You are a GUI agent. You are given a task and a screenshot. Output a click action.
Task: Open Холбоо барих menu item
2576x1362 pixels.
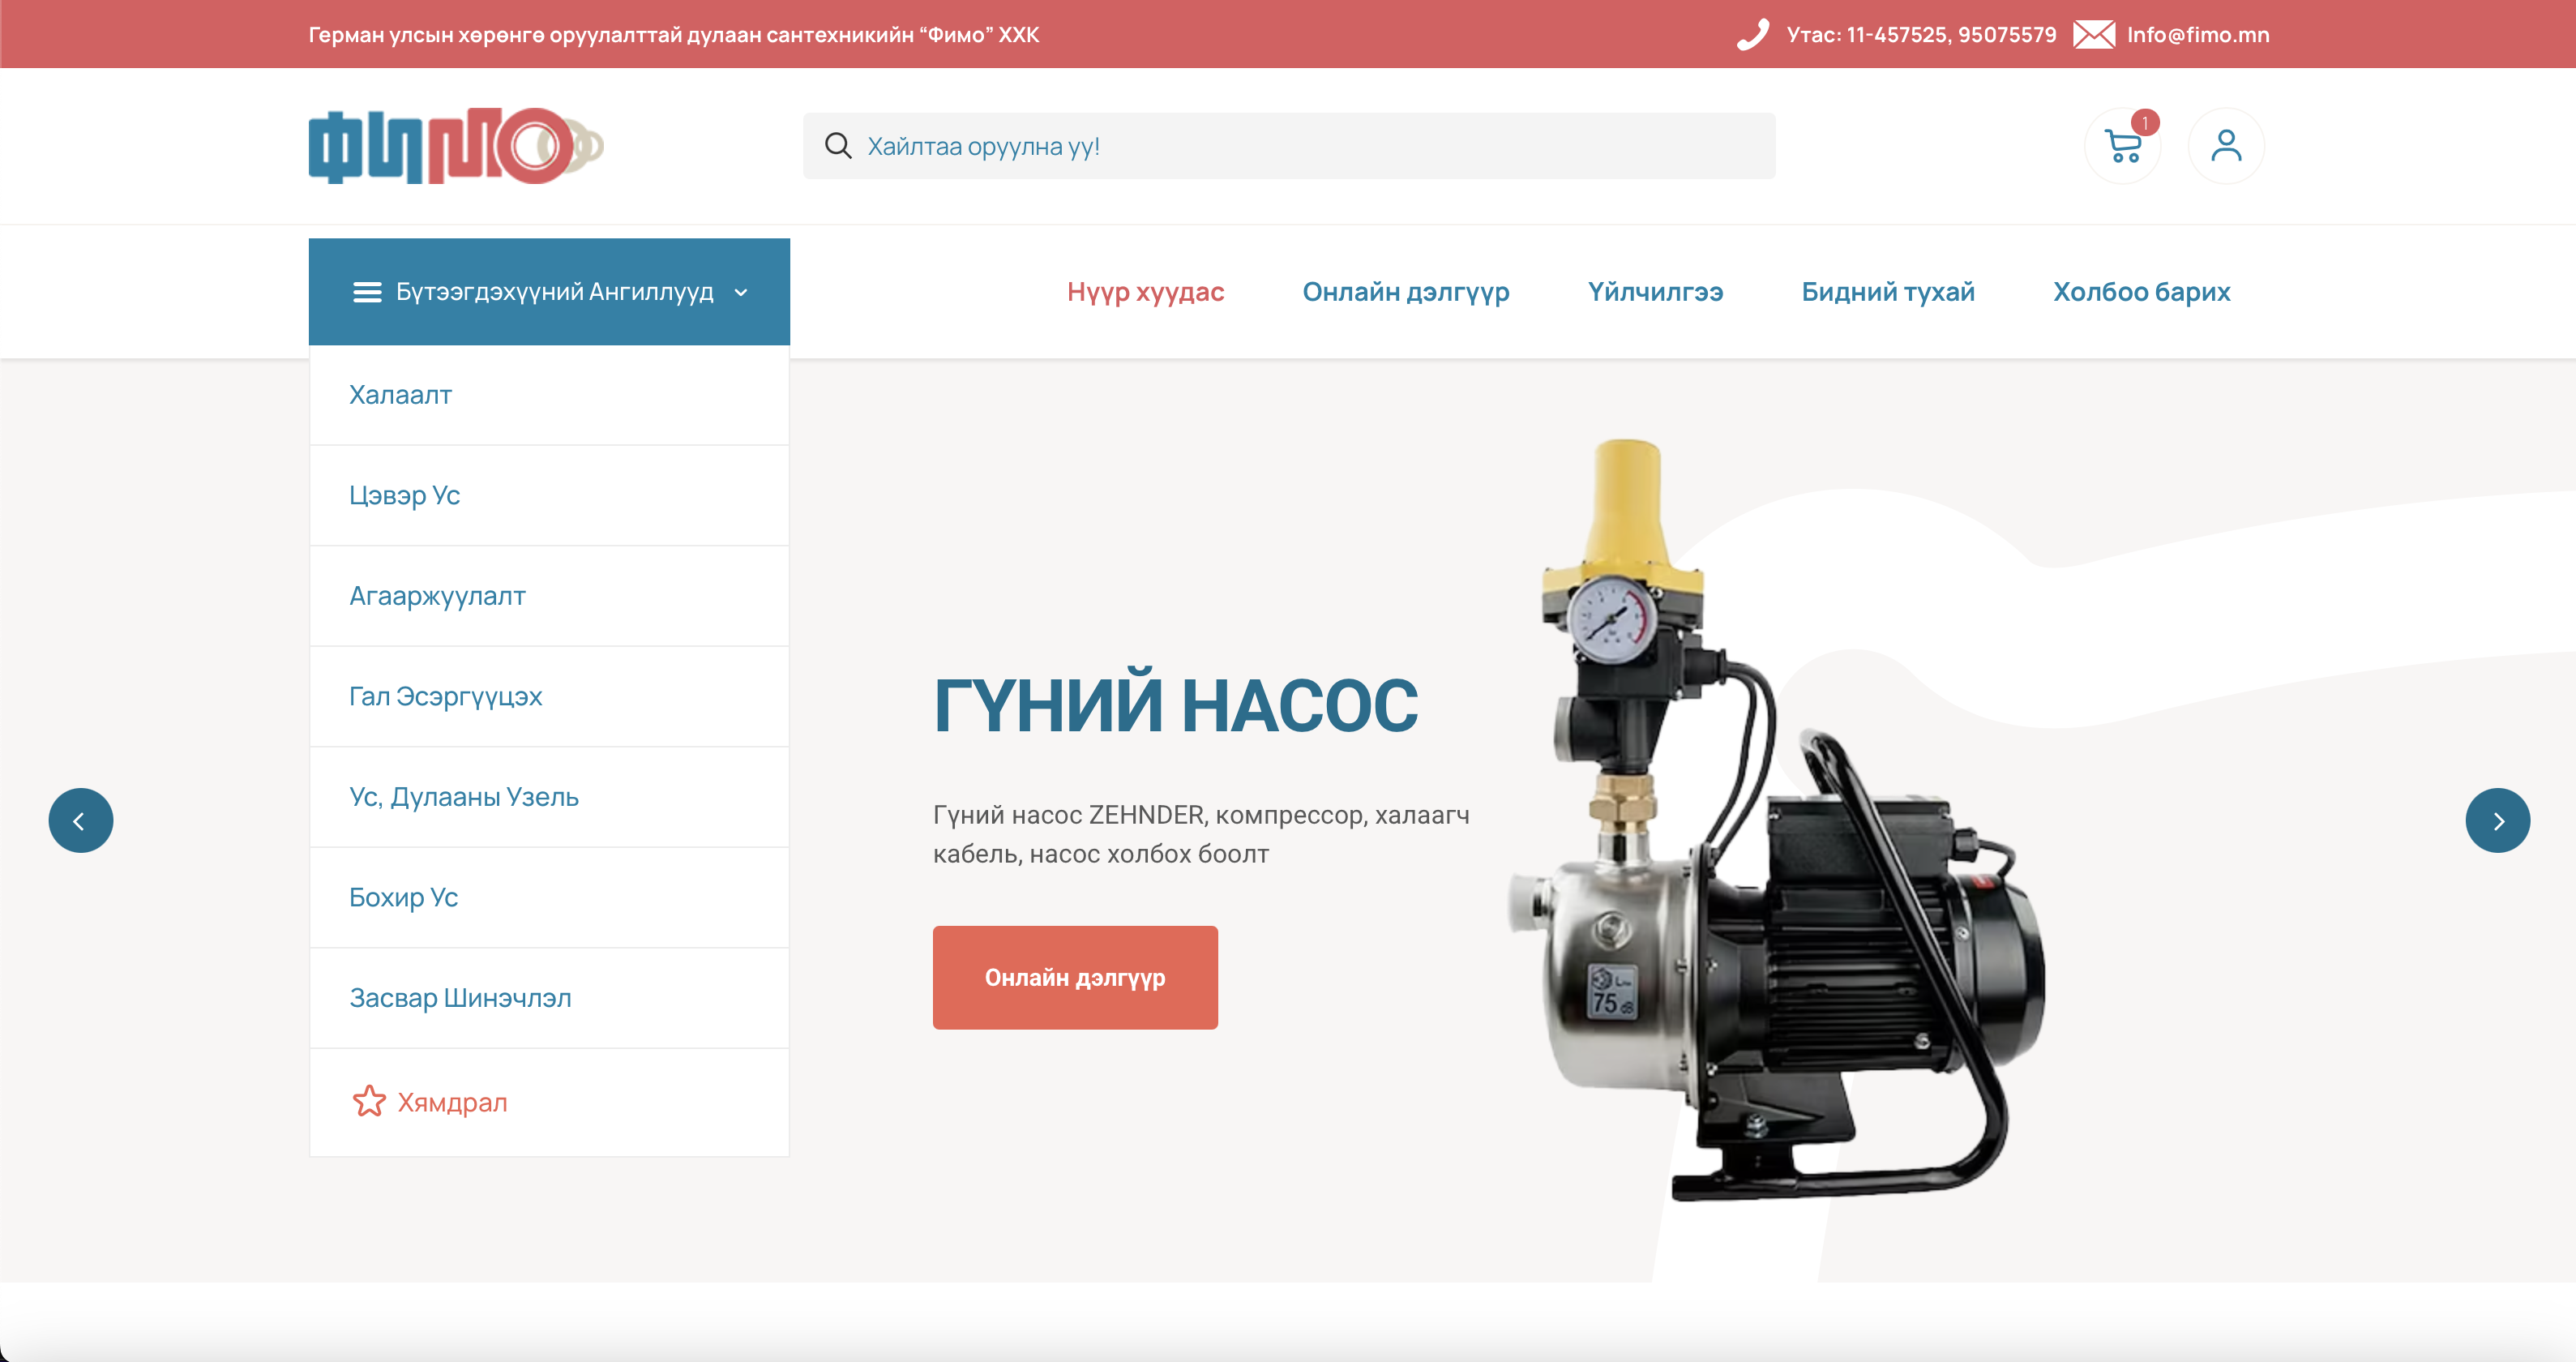point(2141,292)
